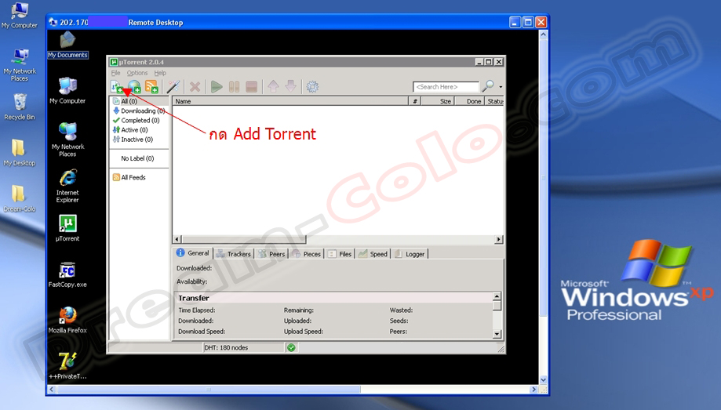Switch to the Speed tab
Screen dimensions: 721x410
(373, 254)
